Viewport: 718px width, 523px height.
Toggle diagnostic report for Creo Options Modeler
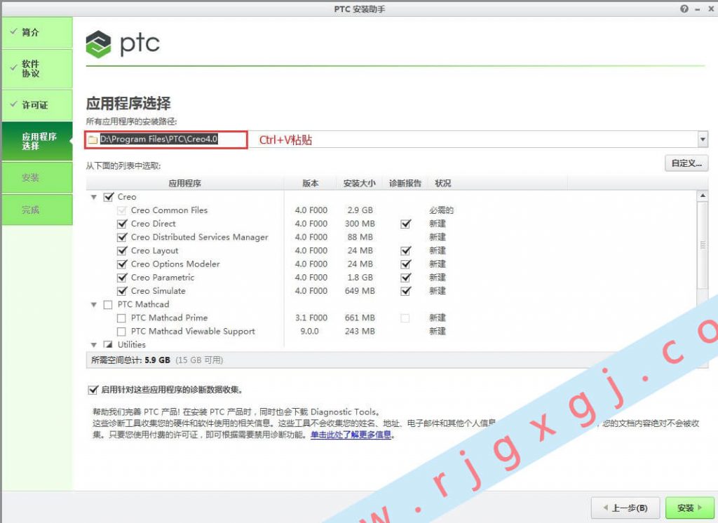(406, 264)
